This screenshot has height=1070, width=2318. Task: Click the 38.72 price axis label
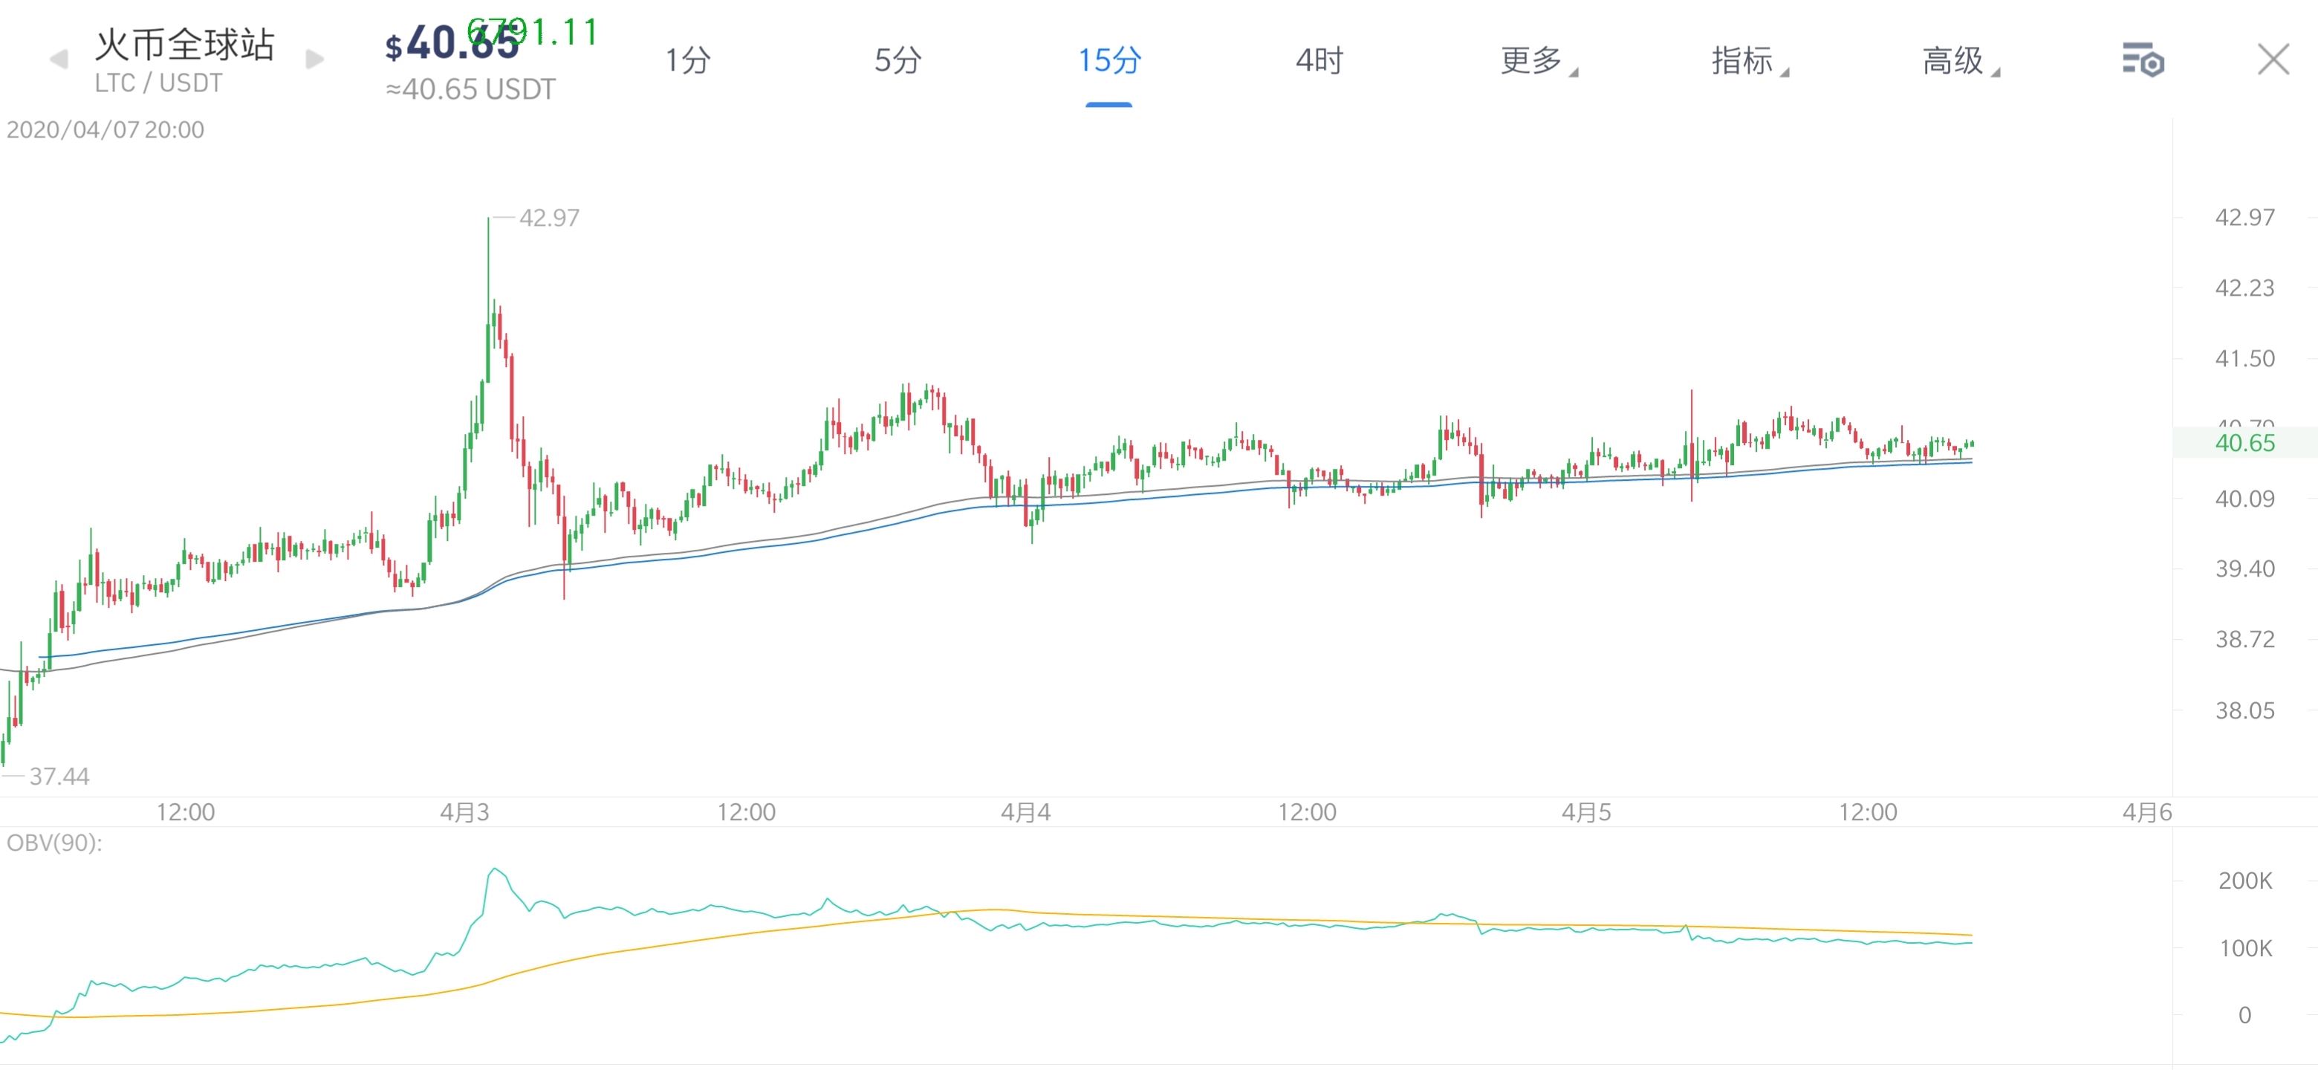click(x=2244, y=639)
